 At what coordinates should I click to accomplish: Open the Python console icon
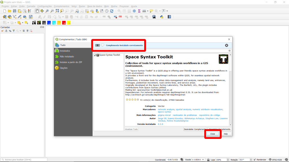(x=162, y=17)
